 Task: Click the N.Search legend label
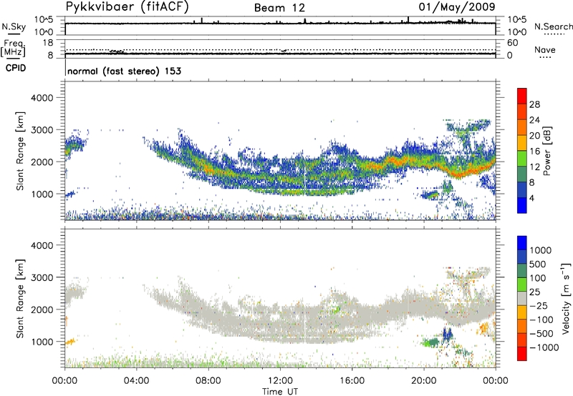[553, 26]
